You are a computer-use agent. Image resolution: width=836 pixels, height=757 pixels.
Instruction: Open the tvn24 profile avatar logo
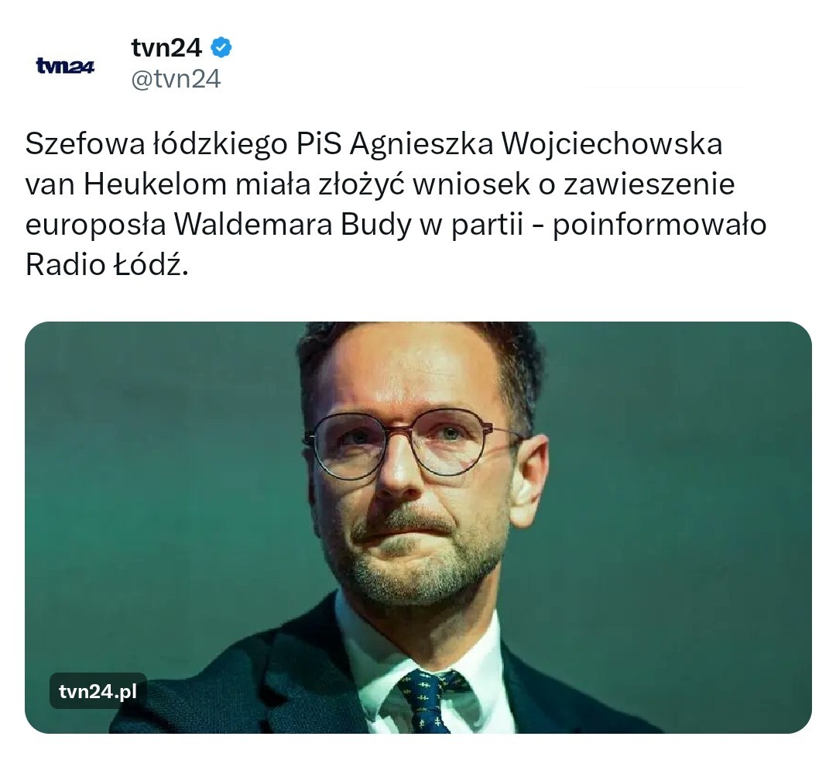coord(65,66)
